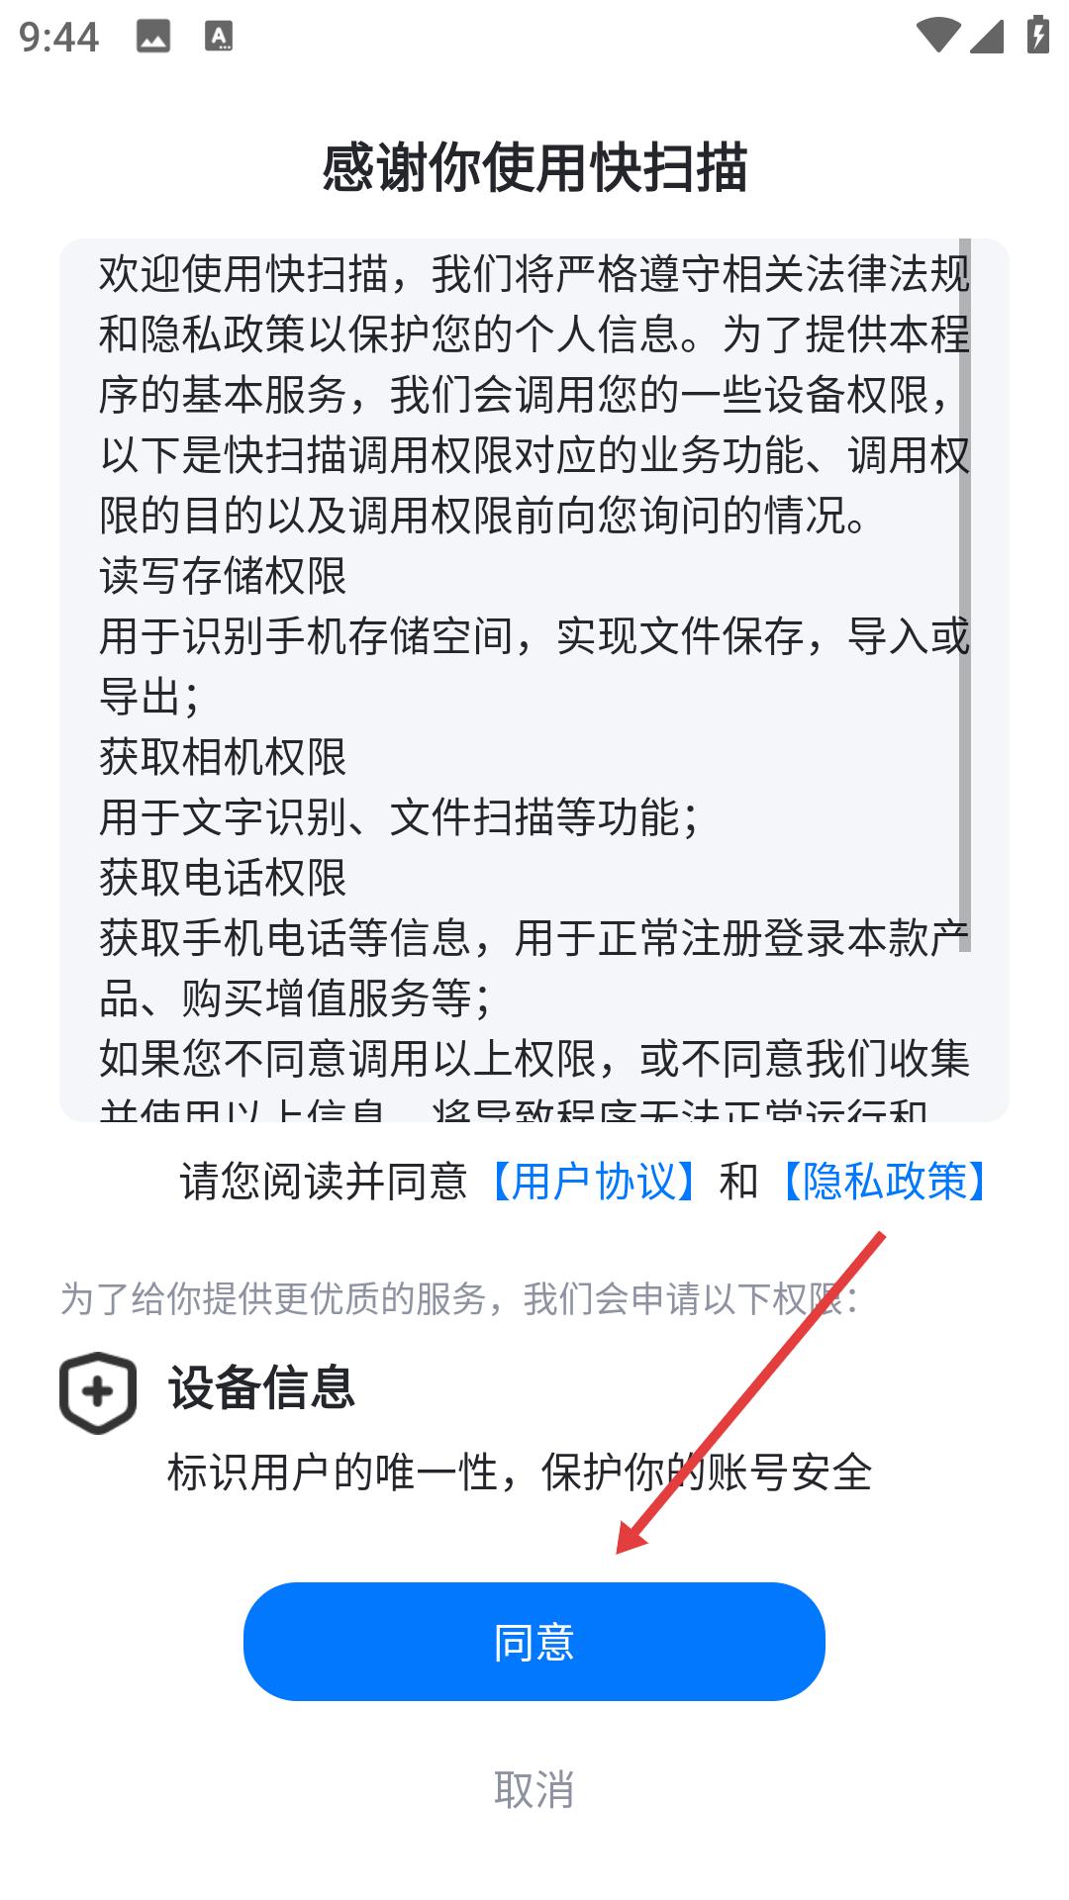Tap the red arrow annotation pointing to agree
The width and height of the screenshot is (1069, 1900).
(750, 1392)
